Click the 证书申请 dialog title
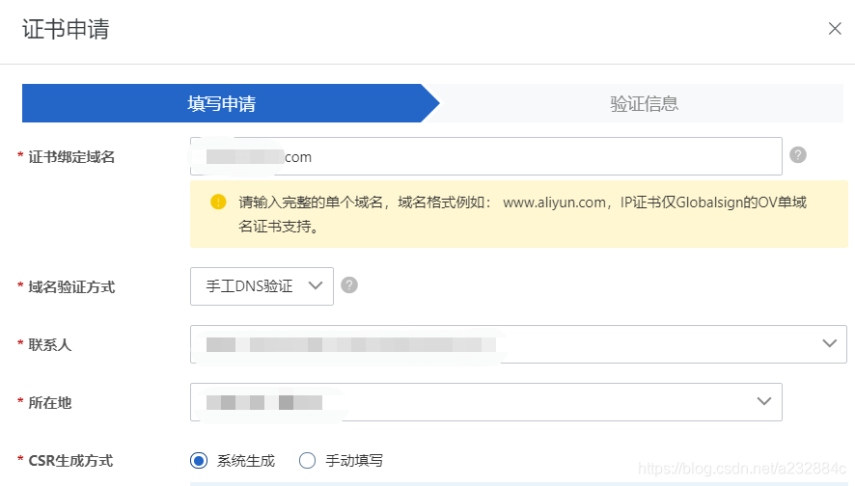This screenshot has width=855, height=486. tap(66, 29)
